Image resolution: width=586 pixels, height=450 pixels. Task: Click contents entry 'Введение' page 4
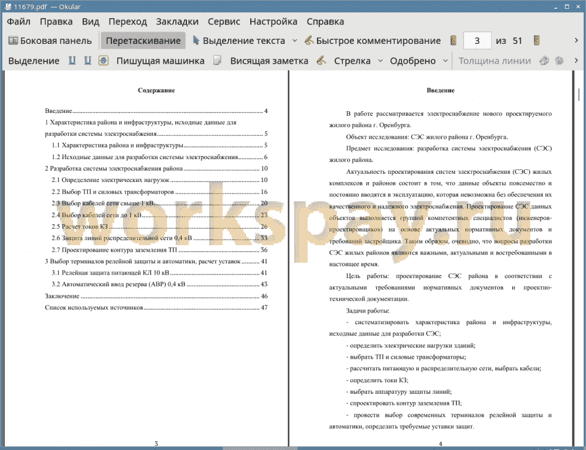tap(156, 111)
